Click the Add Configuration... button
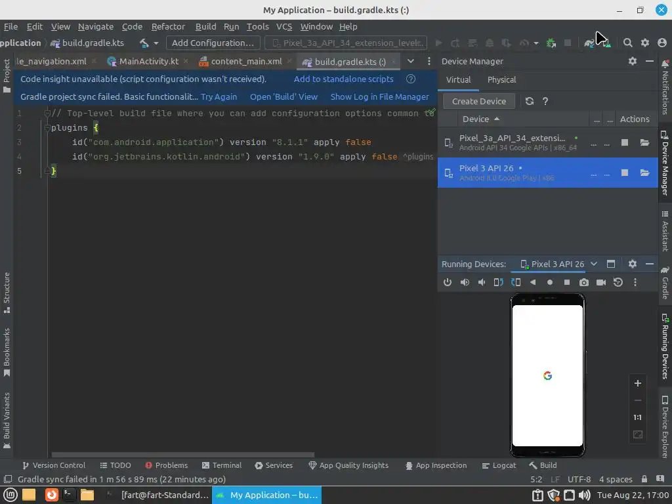Screen dimensions: 672x504 213,43
